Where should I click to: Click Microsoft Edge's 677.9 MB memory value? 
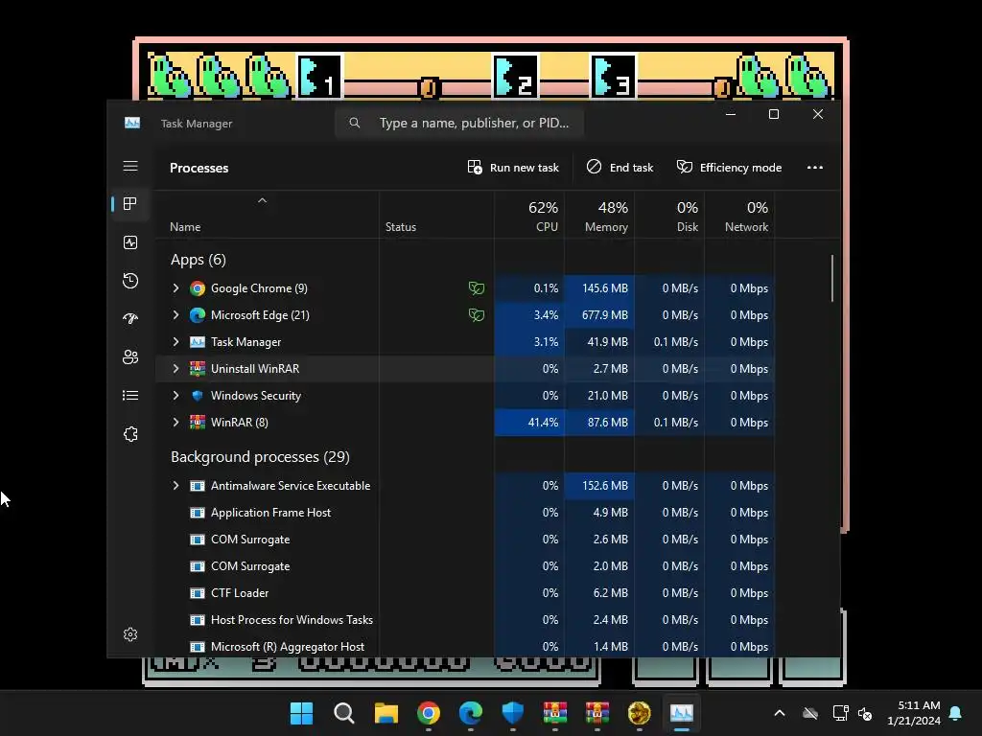pos(604,314)
